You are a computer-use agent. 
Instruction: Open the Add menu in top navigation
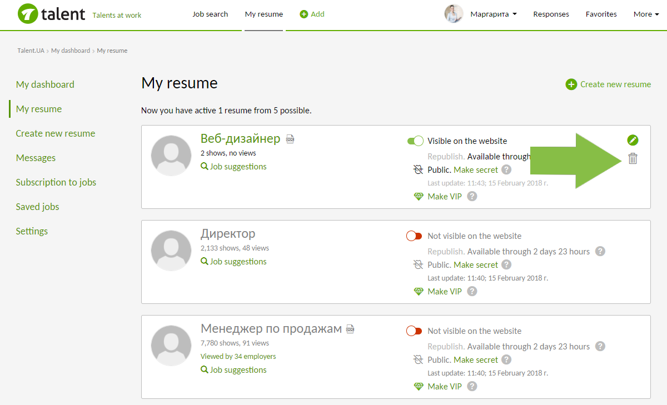pyautogui.click(x=312, y=14)
